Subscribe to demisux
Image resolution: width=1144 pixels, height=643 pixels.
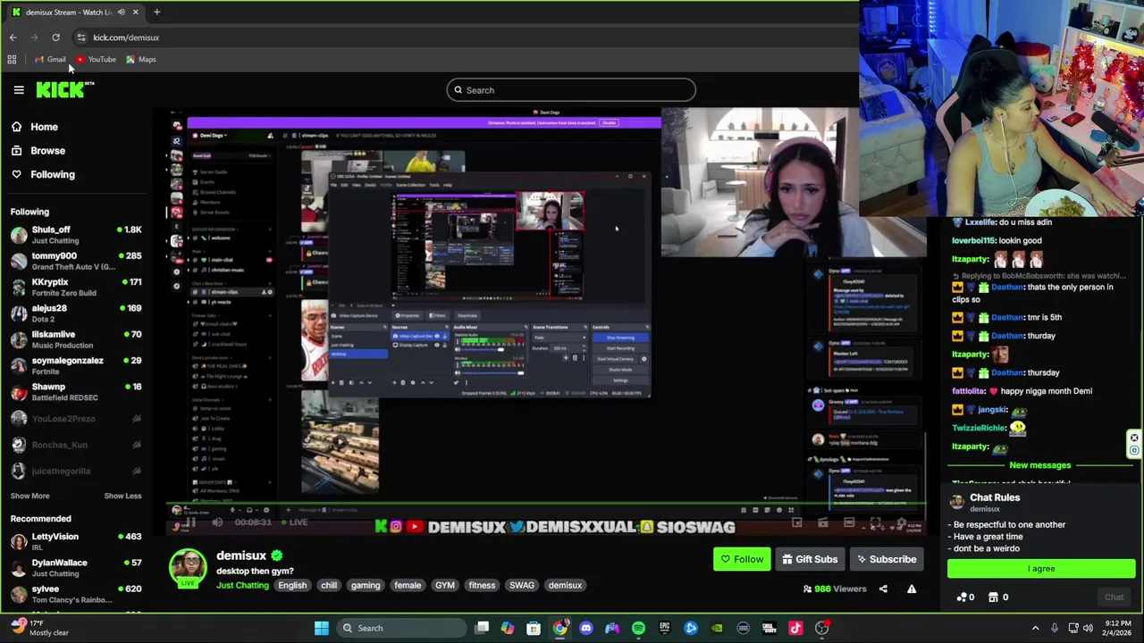click(887, 560)
